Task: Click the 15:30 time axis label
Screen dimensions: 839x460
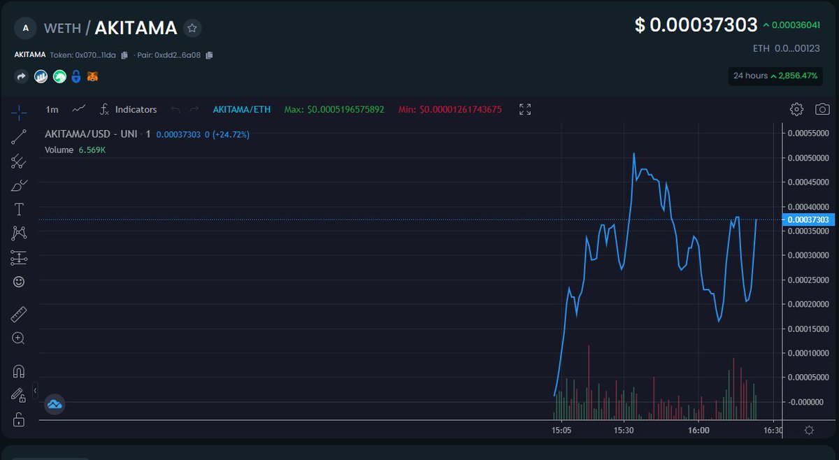Action: pos(624,430)
